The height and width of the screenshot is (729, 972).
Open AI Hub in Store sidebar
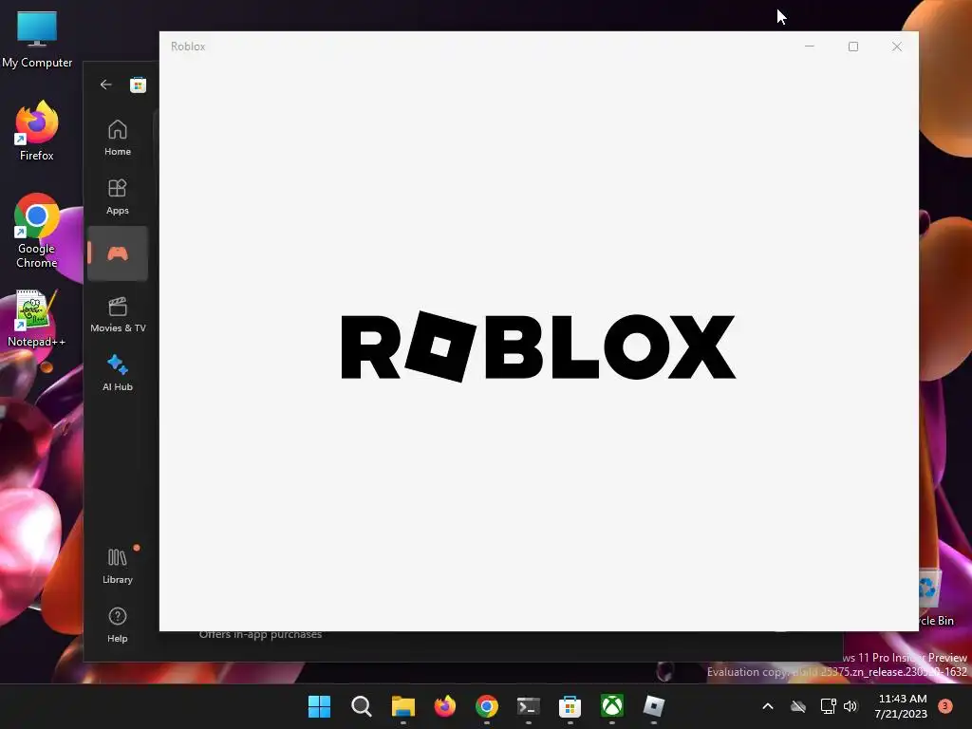(117, 372)
